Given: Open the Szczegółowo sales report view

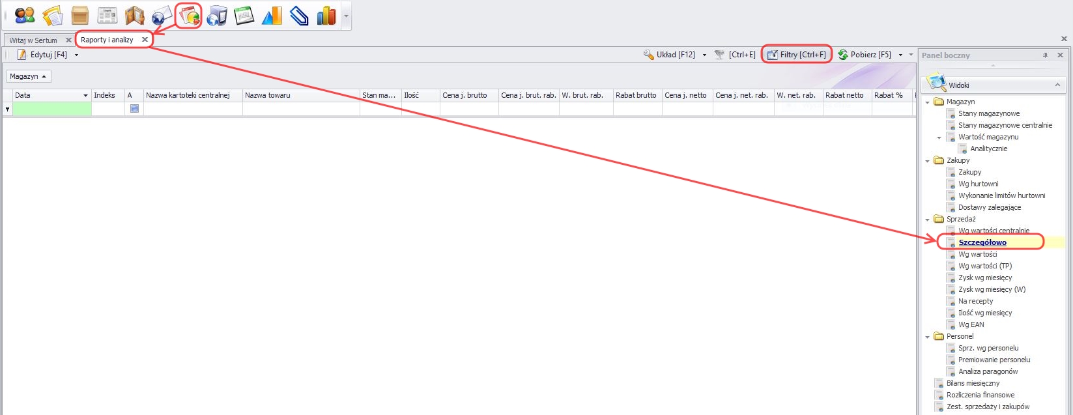Looking at the screenshot, I should (x=982, y=242).
